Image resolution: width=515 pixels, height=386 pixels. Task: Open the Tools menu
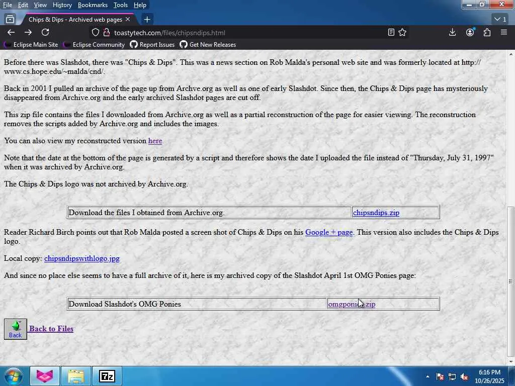click(x=120, y=5)
